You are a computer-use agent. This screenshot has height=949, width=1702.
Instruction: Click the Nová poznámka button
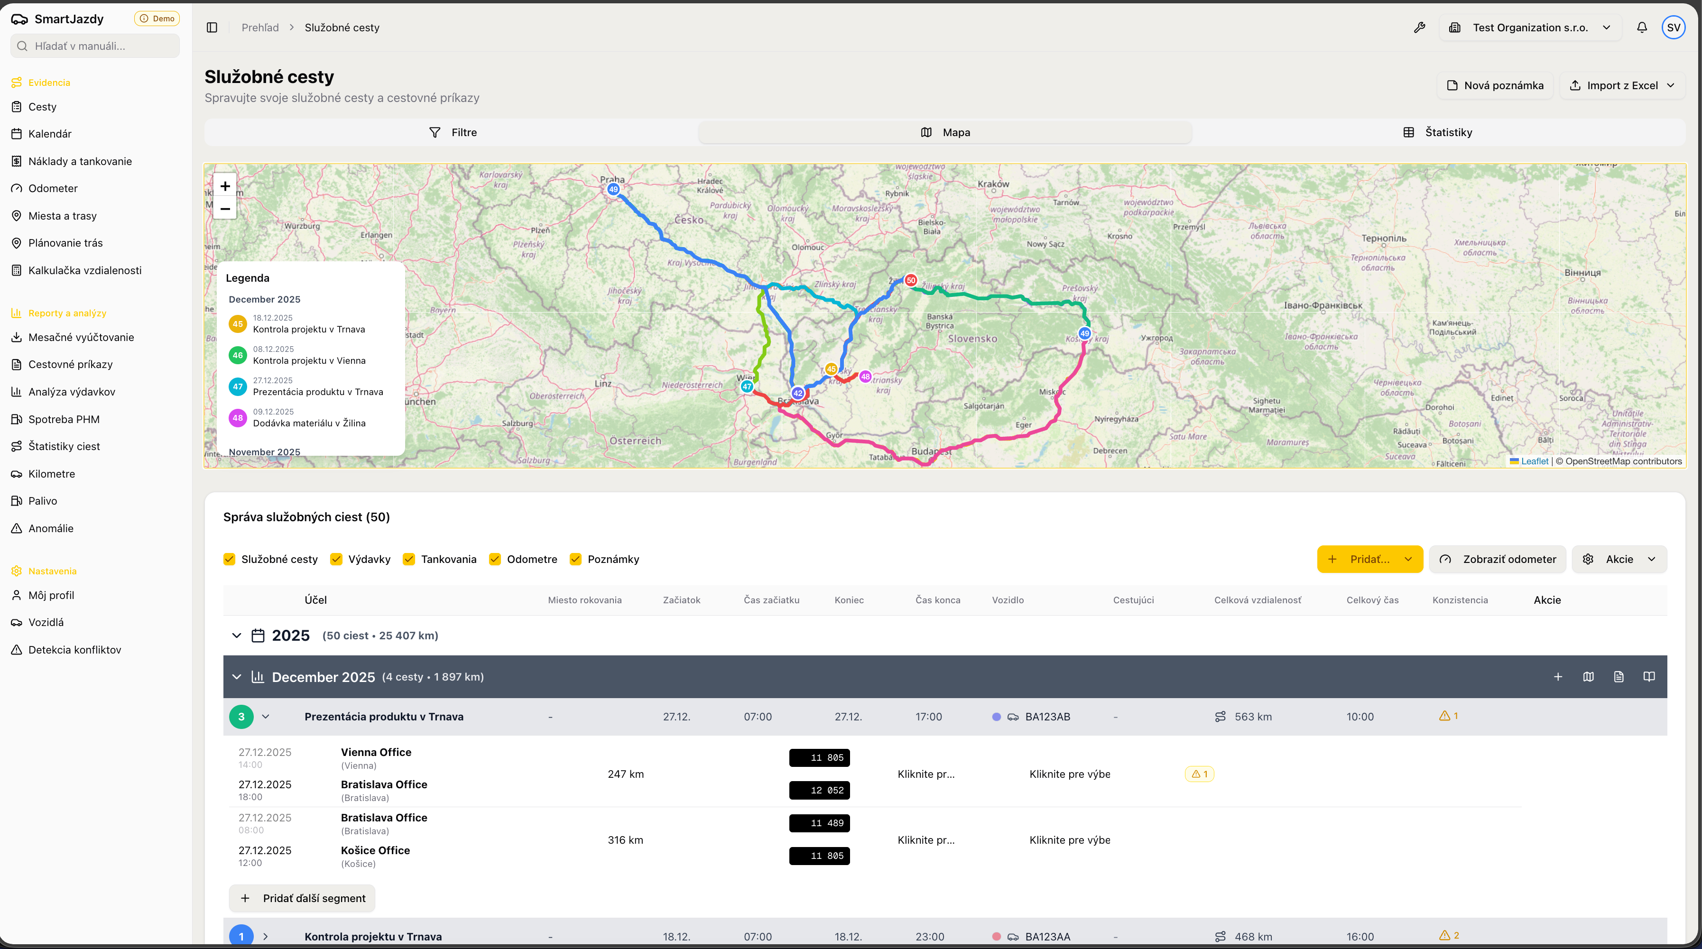pos(1495,85)
